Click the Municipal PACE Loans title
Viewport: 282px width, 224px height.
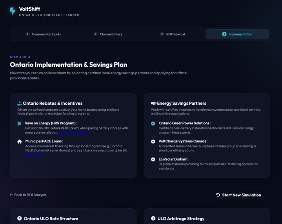(x=44, y=141)
